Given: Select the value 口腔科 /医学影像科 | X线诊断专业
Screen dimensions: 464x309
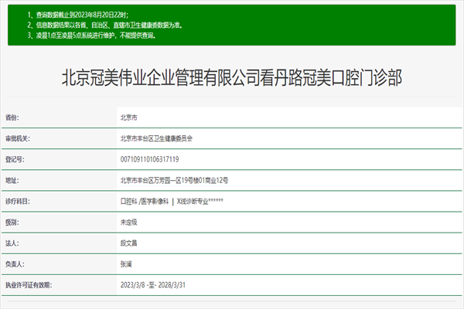Looking at the screenshot, I should pos(172,202).
